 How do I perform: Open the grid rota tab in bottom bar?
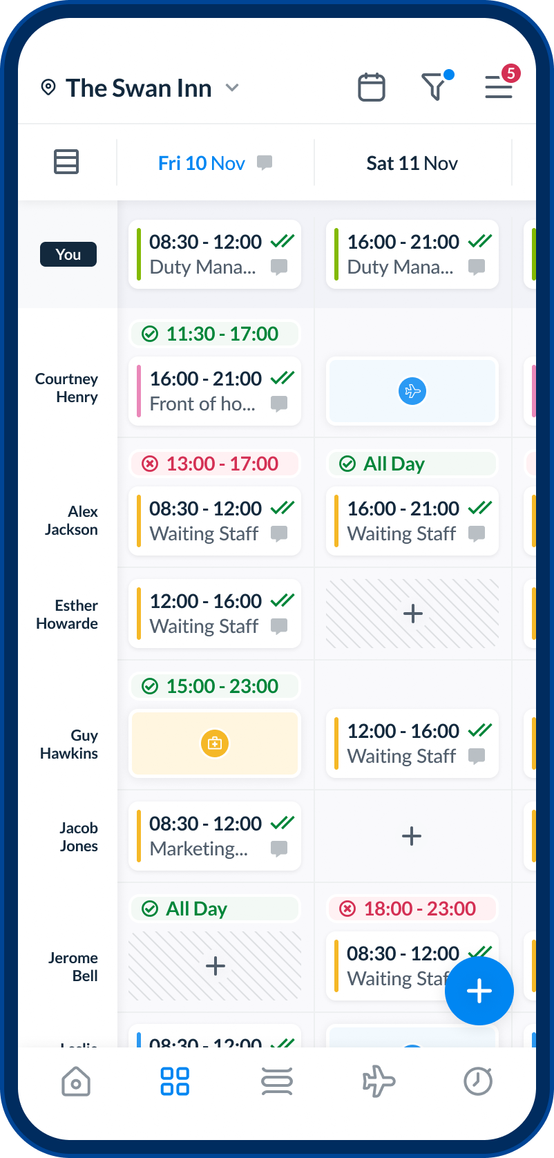pos(175,1081)
